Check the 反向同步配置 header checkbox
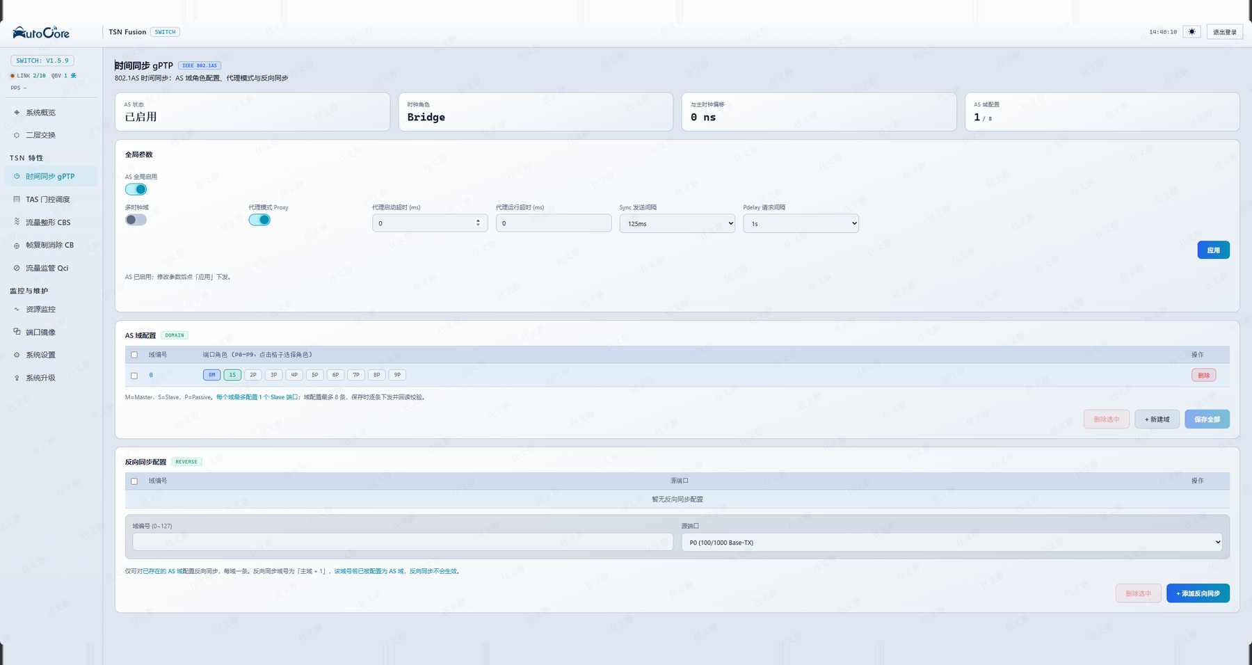Screen dimensions: 1252x665 pos(134,481)
